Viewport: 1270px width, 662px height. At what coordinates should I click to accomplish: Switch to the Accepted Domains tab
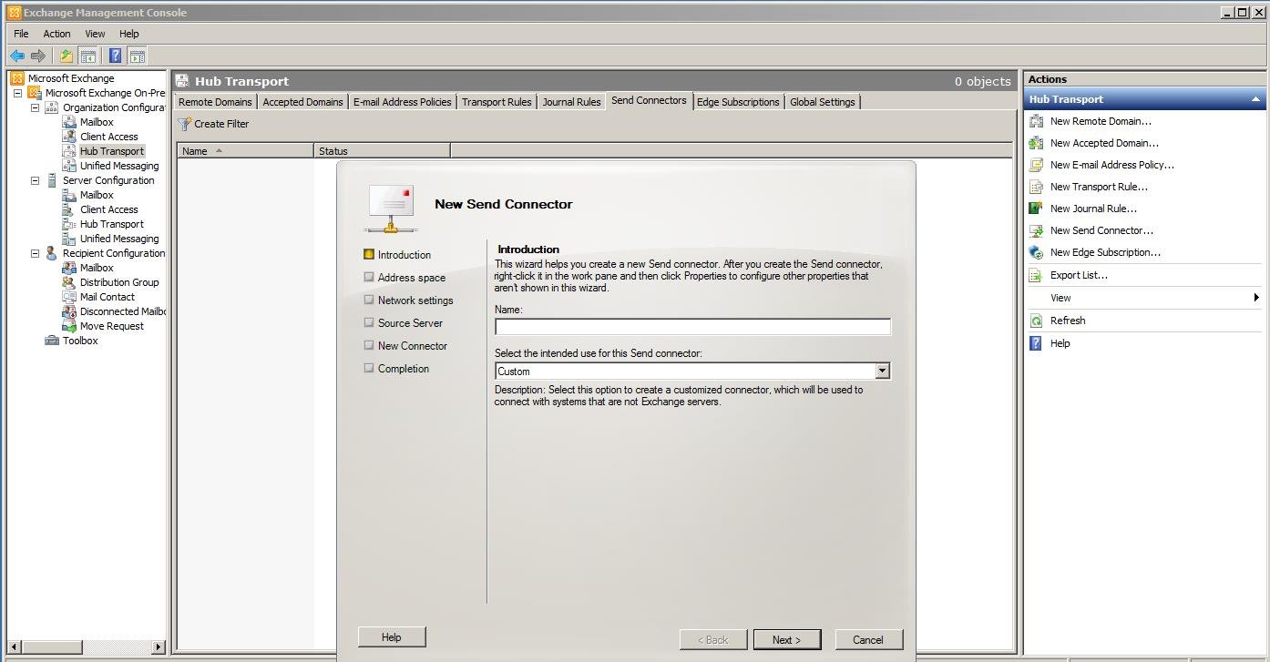point(302,102)
